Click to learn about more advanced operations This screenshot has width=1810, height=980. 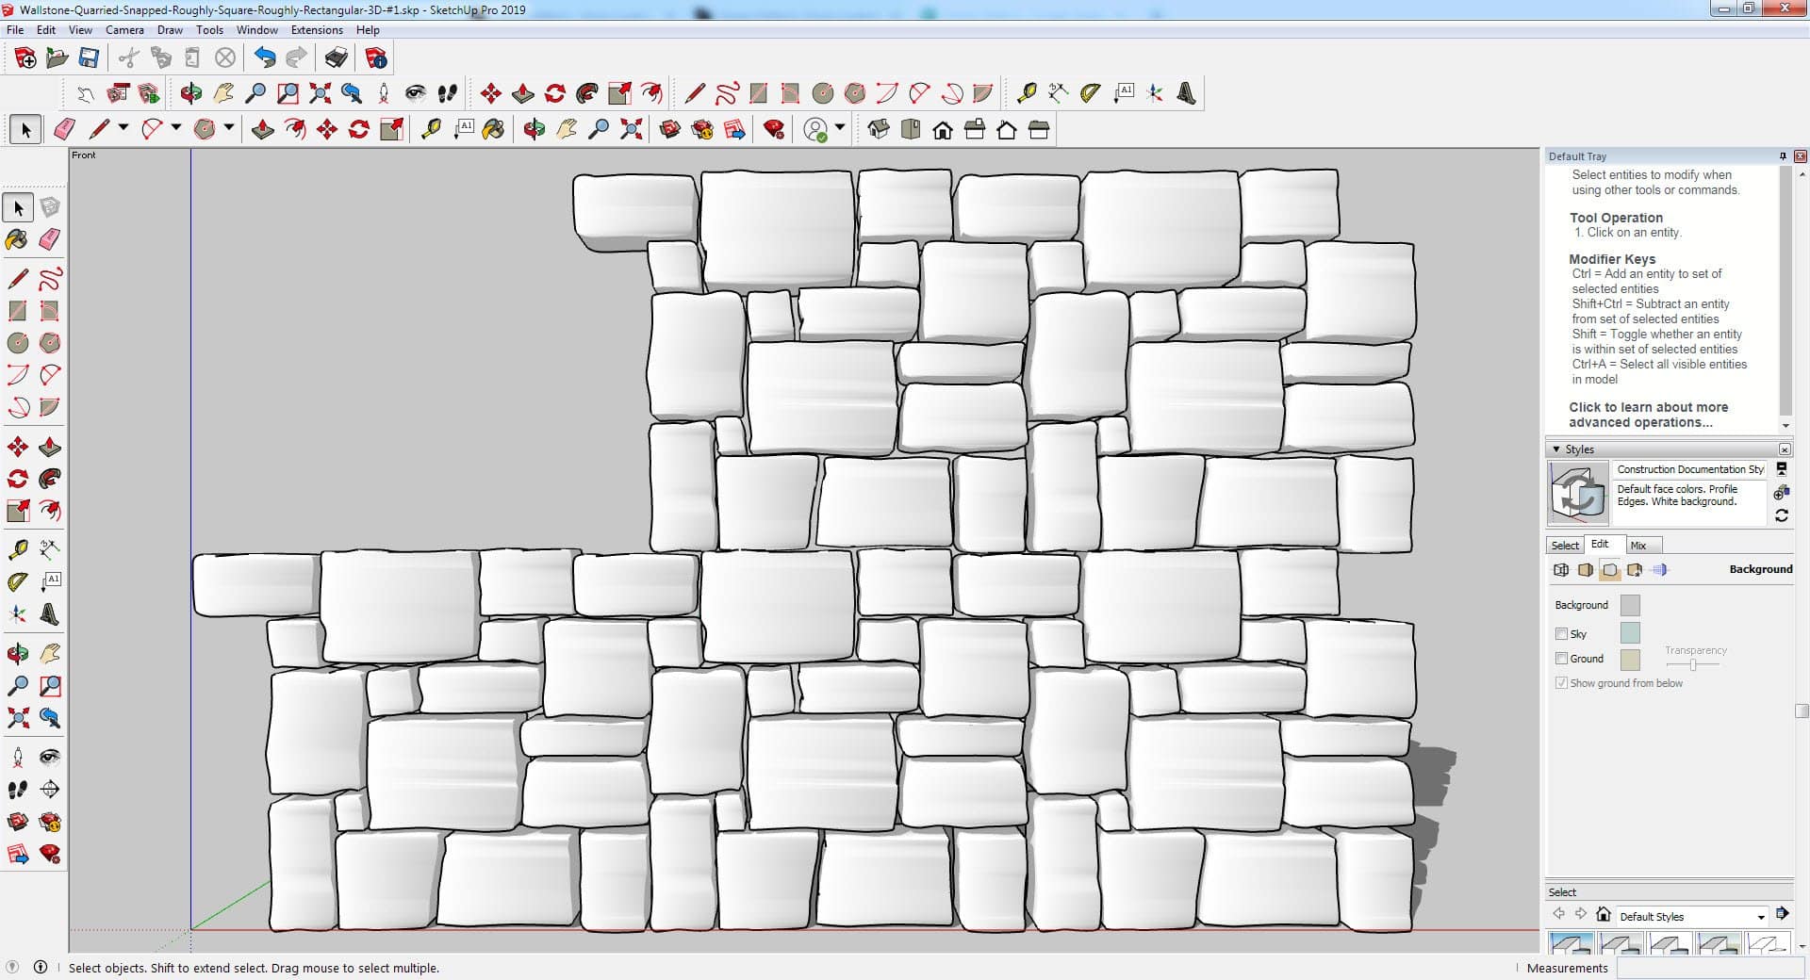pyautogui.click(x=1648, y=415)
